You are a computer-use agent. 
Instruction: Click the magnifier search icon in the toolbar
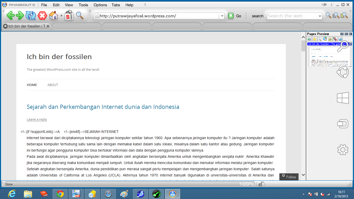click(80, 16)
